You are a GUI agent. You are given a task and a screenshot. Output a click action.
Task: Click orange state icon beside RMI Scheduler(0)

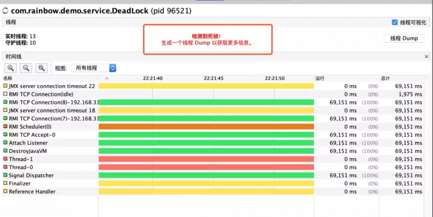(5, 126)
